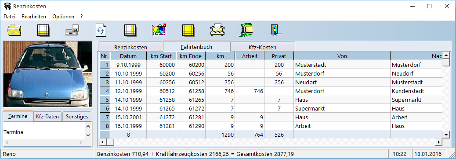The height and width of the screenshot is (159, 456).
Task: Click the refresh document icon with arrows
Action: pyautogui.click(x=101, y=30)
